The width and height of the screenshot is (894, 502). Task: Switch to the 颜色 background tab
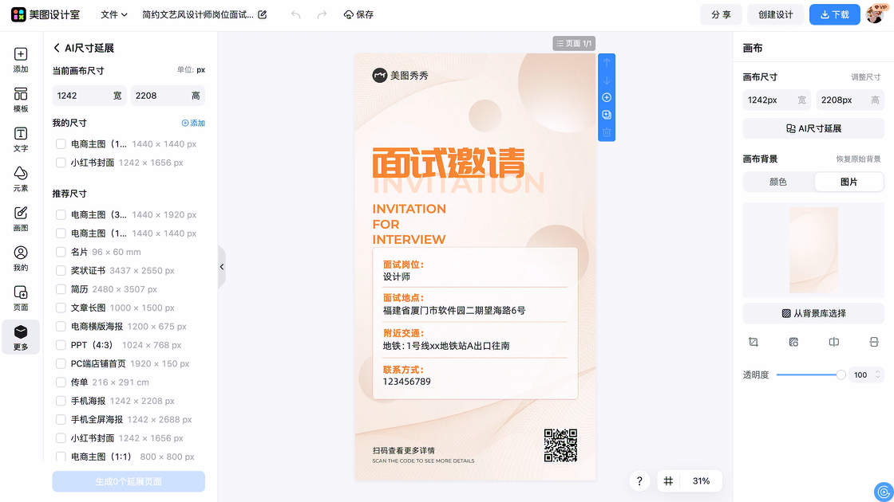coord(778,182)
